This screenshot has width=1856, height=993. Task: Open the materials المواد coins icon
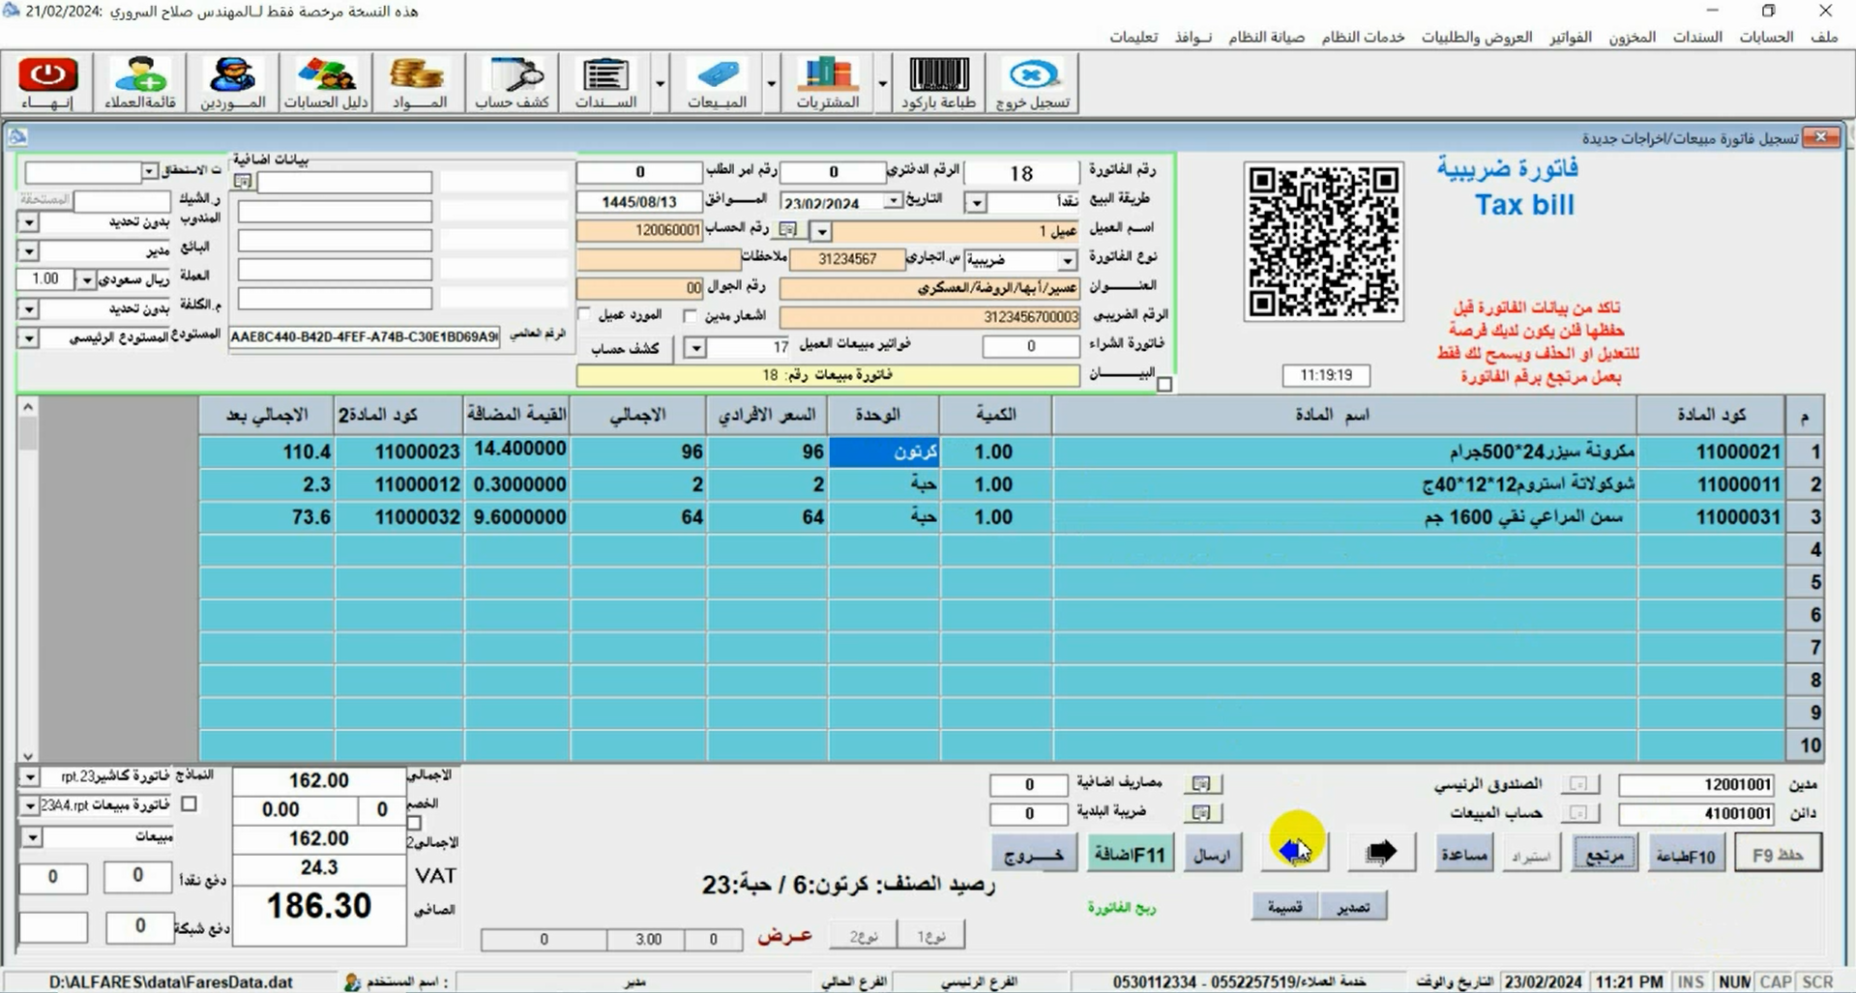418,82
